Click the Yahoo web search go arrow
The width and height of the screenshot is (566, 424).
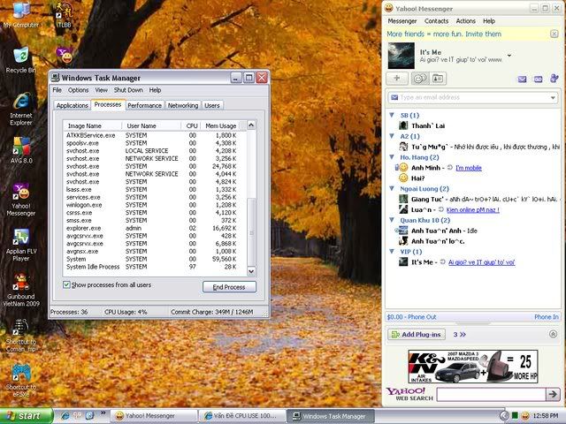(x=553, y=394)
